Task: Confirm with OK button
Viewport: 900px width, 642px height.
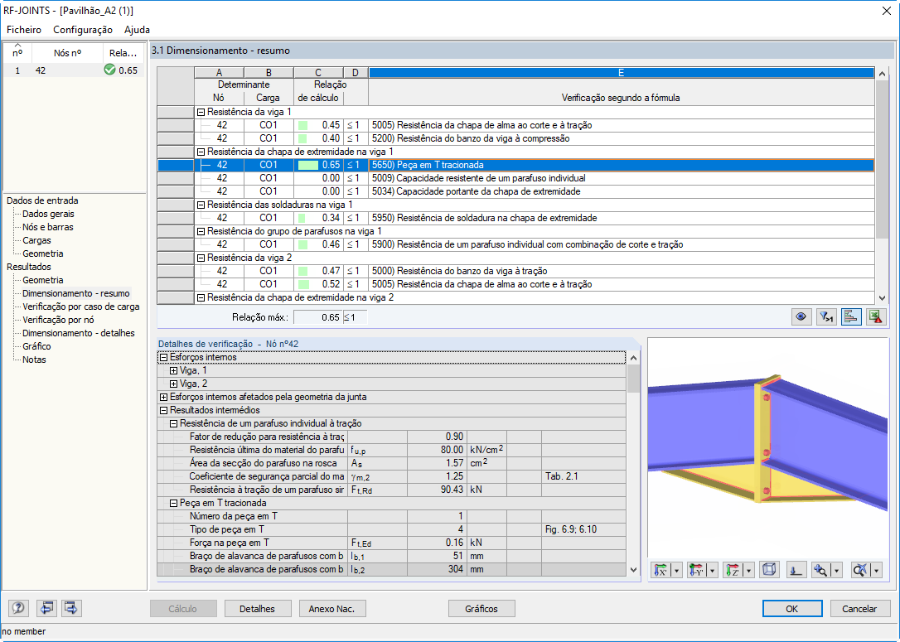Action: point(792,609)
